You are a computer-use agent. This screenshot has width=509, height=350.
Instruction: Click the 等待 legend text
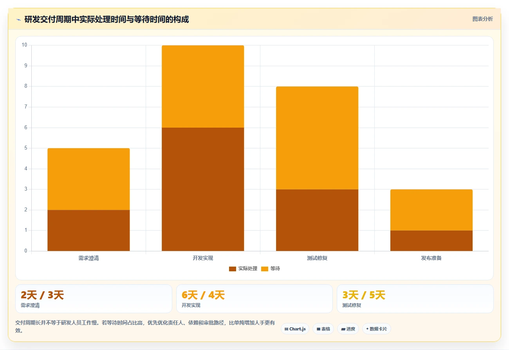click(x=275, y=269)
